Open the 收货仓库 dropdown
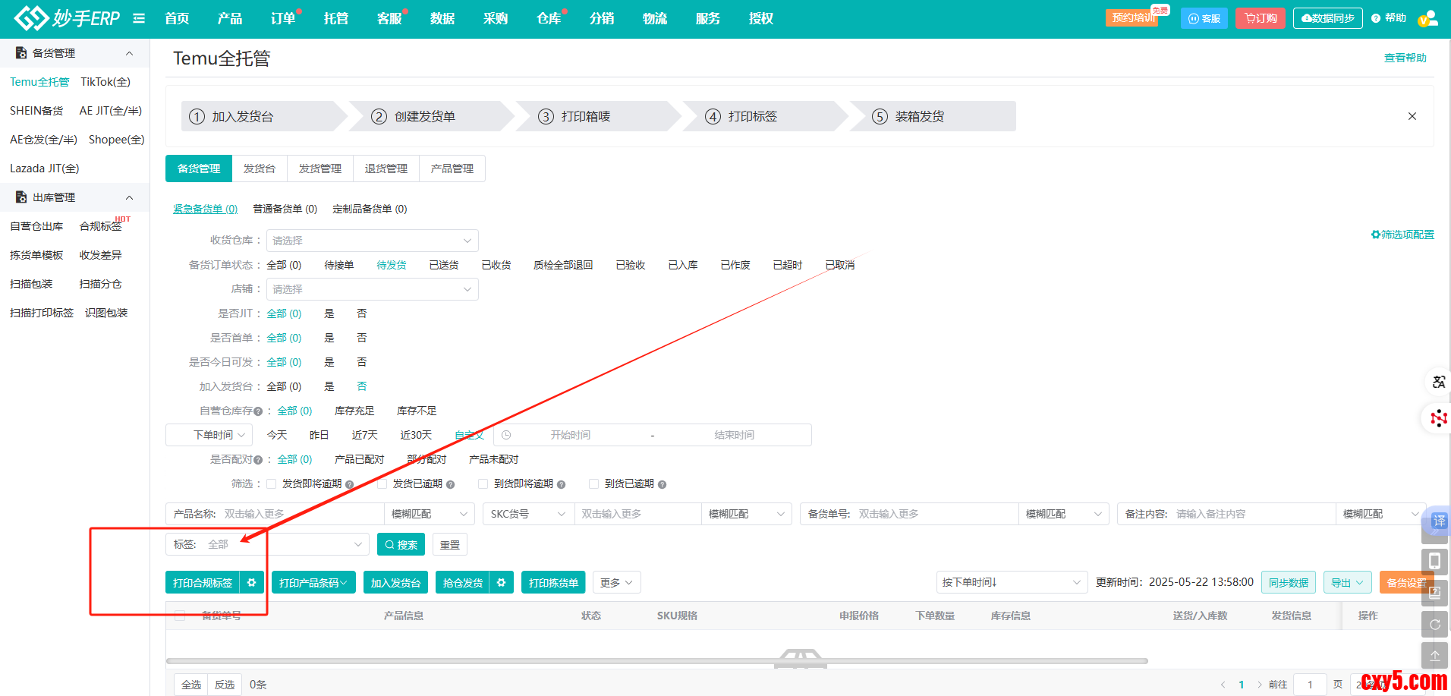This screenshot has width=1451, height=696. pyautogui.click(x=372, y=241)
